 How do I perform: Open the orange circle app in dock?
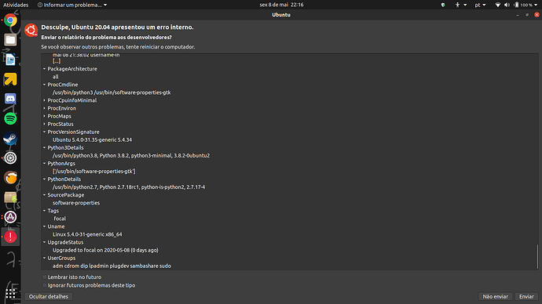10,178
